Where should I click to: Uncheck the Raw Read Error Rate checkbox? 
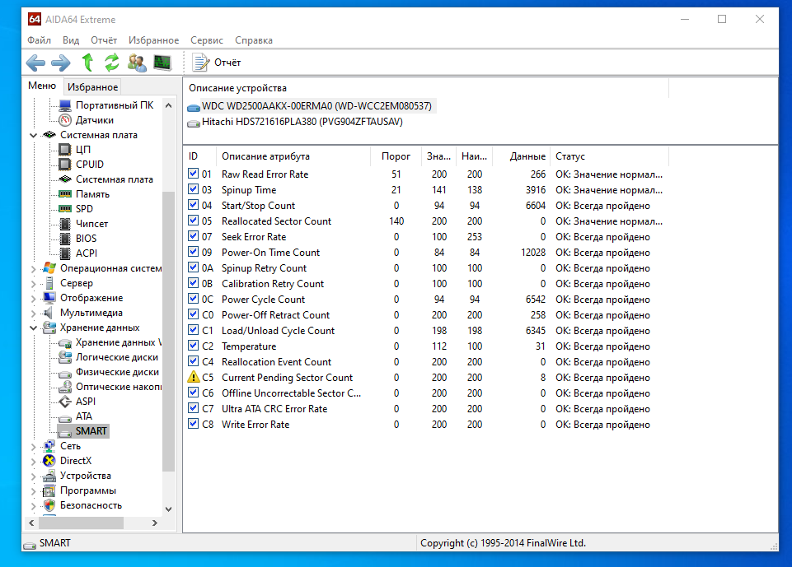(194, 174)
